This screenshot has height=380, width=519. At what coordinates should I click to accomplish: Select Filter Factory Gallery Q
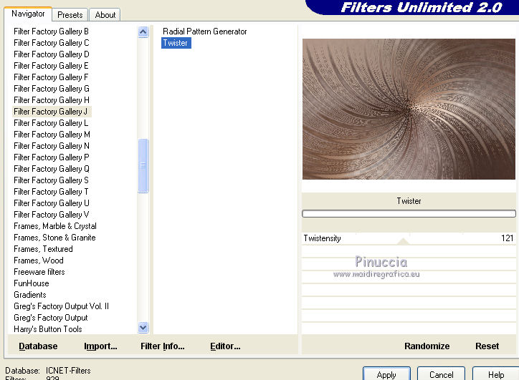coord(52,169)
